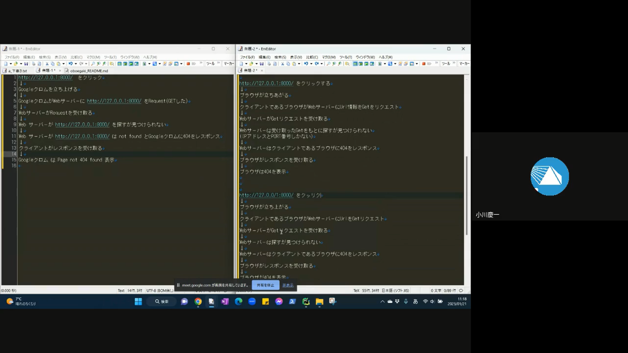
Task: Close the 無題-2 document tab
Action: pos(262,71)
